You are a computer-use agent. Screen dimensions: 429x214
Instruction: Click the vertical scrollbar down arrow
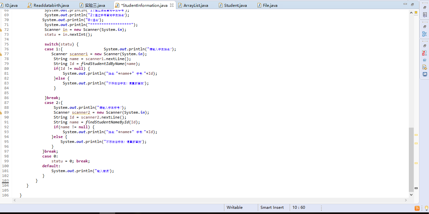(x=411, y=195)
